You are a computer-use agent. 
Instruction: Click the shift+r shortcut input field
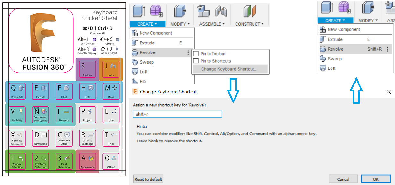(x=177, y=114)
